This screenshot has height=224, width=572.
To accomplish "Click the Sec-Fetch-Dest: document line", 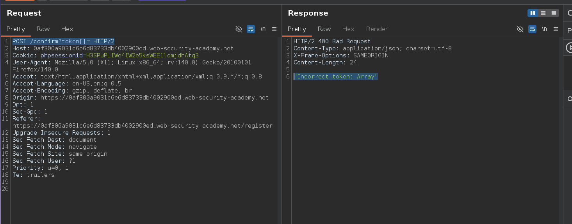I will 54,140.
